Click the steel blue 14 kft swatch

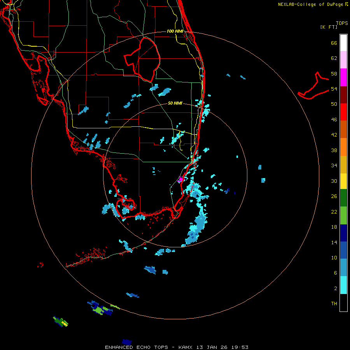pos(343,268)
